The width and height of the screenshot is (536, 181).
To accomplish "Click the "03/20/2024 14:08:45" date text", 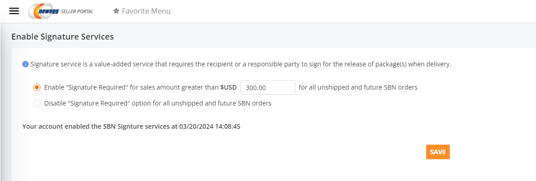I will (x=210, y=126).
